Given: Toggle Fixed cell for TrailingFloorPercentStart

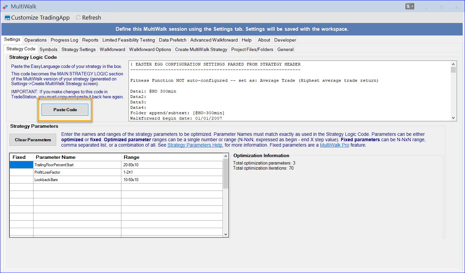Looking at the screenshot, I should [x=21, y=165].
